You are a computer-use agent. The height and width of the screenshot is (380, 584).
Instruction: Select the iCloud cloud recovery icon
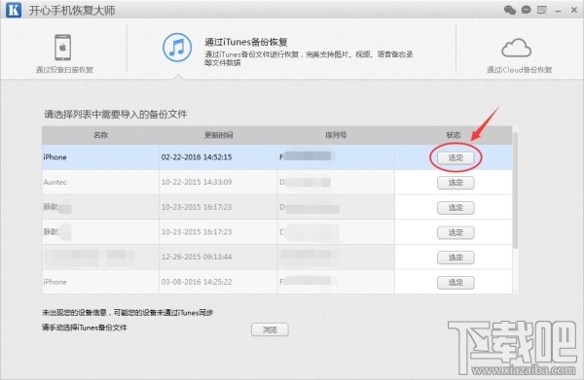pos(516,48)
